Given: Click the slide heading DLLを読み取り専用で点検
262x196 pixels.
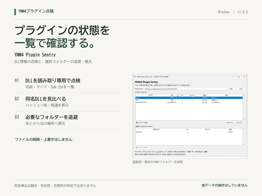Looking at the screenshot, I should [x=53, y=81].
